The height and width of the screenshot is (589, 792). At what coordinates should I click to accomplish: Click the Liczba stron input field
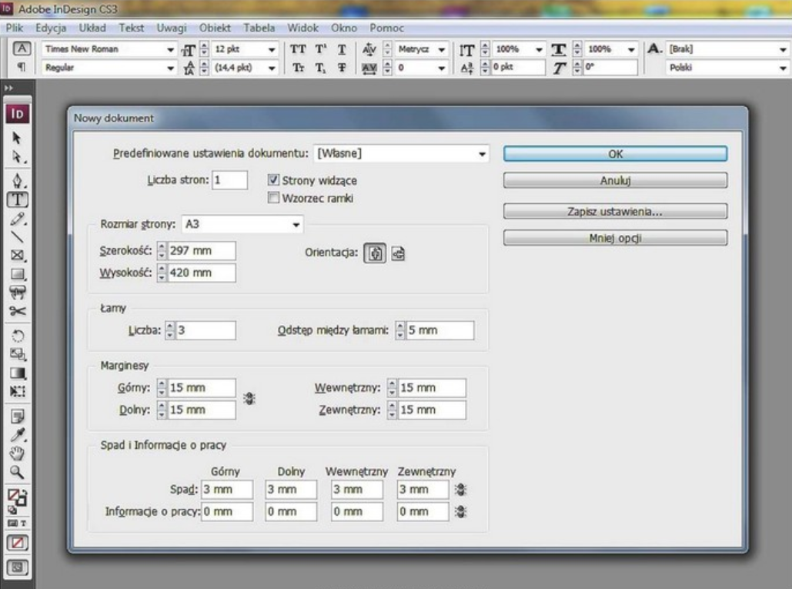pyautogui.click(x=230, y=180)
